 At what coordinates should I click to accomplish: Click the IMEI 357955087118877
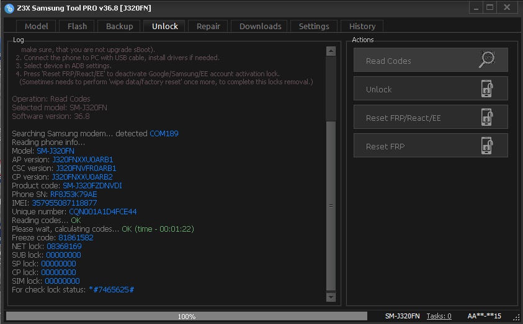(65, 203)
